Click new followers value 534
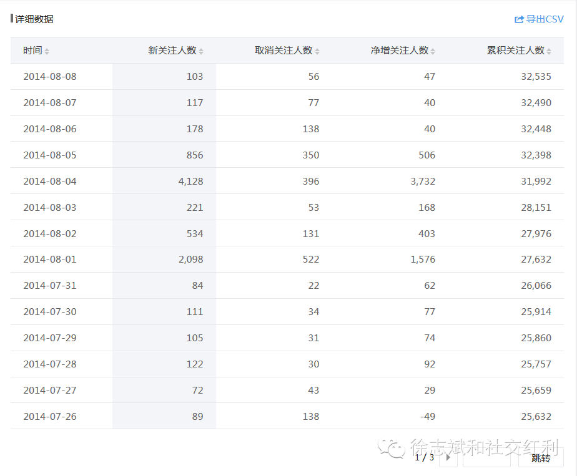Screen dimensions: 577x476 tap(195, 234)
